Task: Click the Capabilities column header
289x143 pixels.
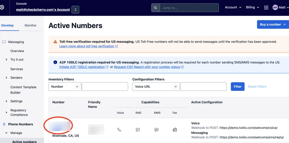Action: [x=150, y=102]
